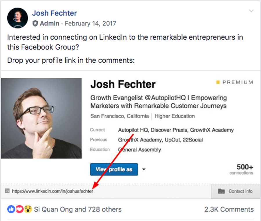Show Si Quan Ong and 728 others
This screenshot has width=261, height=221.
78,209
